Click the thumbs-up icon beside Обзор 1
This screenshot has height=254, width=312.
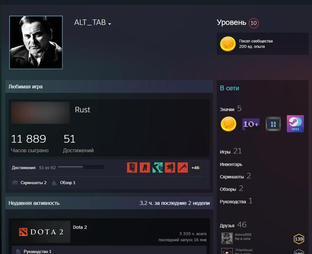pyautogui.click(x=54, y=183)
